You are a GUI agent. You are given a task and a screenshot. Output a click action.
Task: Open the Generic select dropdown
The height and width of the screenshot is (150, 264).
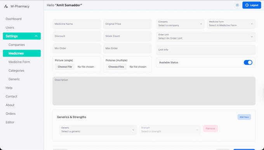coord(98,130)
